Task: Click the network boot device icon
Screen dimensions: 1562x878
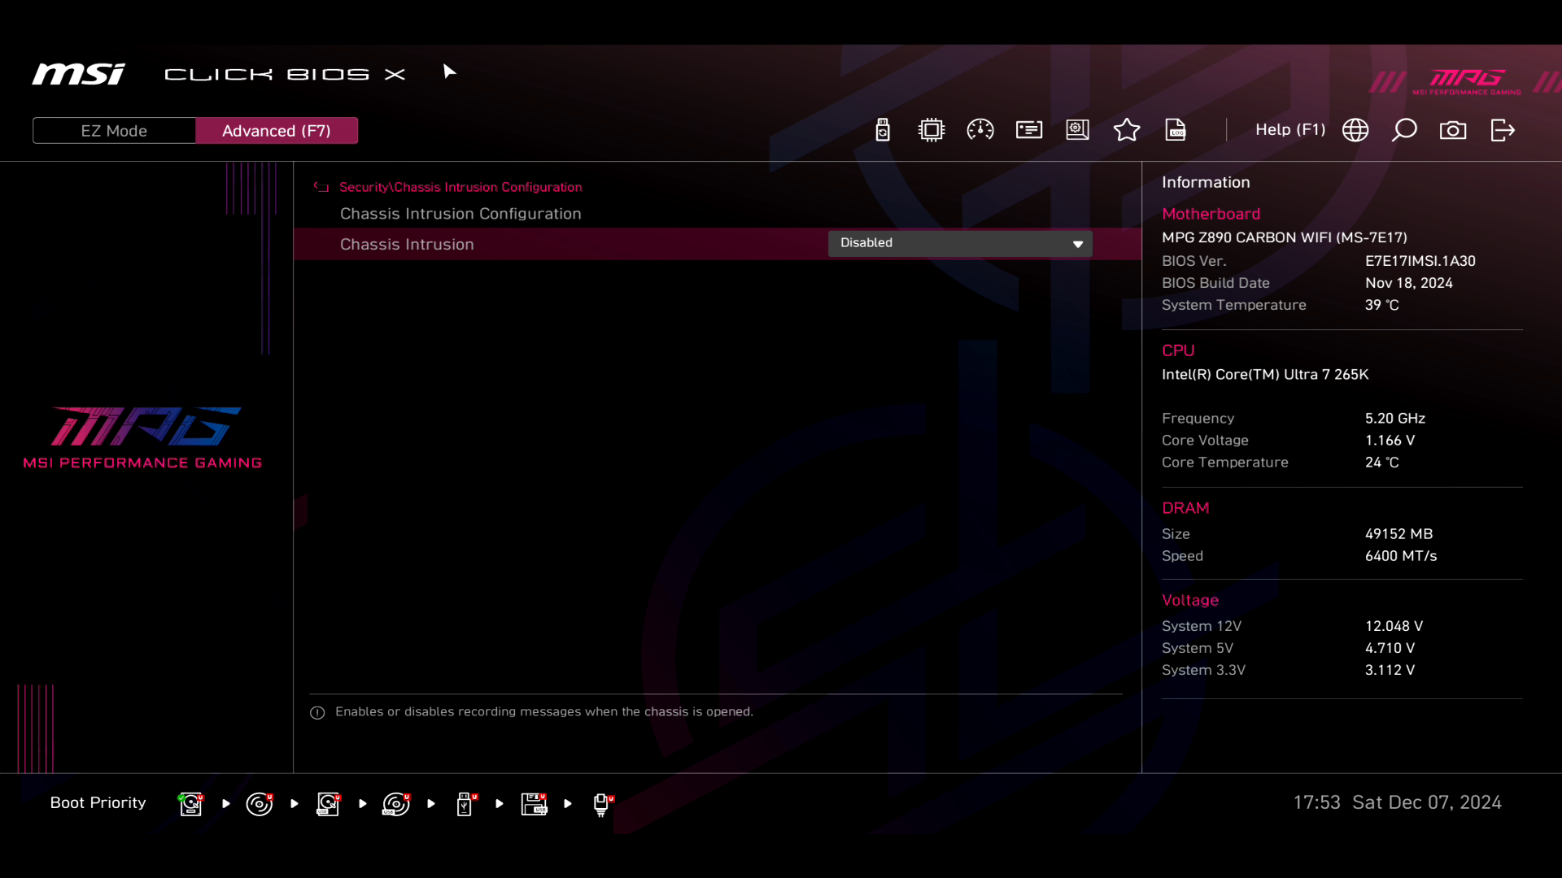Action: point(602,804)
